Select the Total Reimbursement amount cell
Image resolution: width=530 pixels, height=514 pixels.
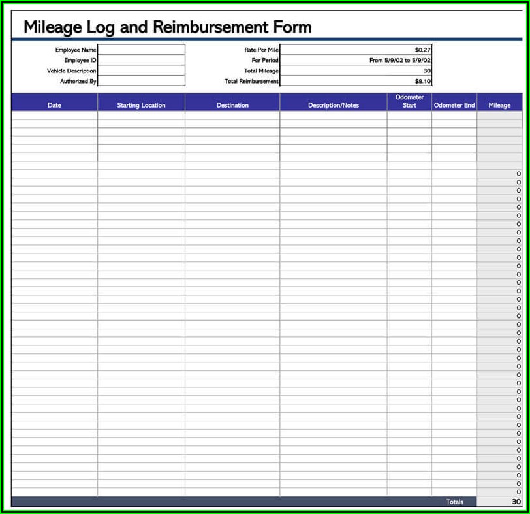click(356, 81)
